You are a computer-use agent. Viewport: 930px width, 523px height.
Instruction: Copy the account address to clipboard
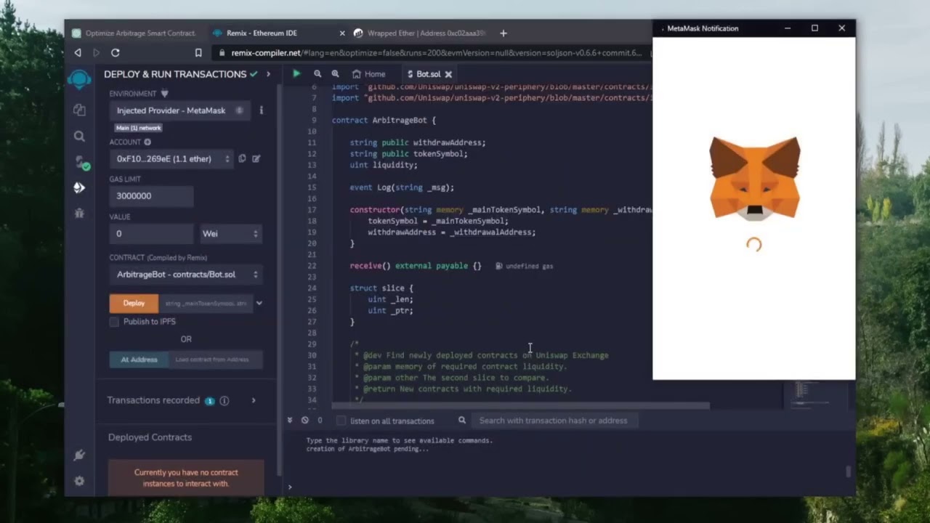point(242,158)
